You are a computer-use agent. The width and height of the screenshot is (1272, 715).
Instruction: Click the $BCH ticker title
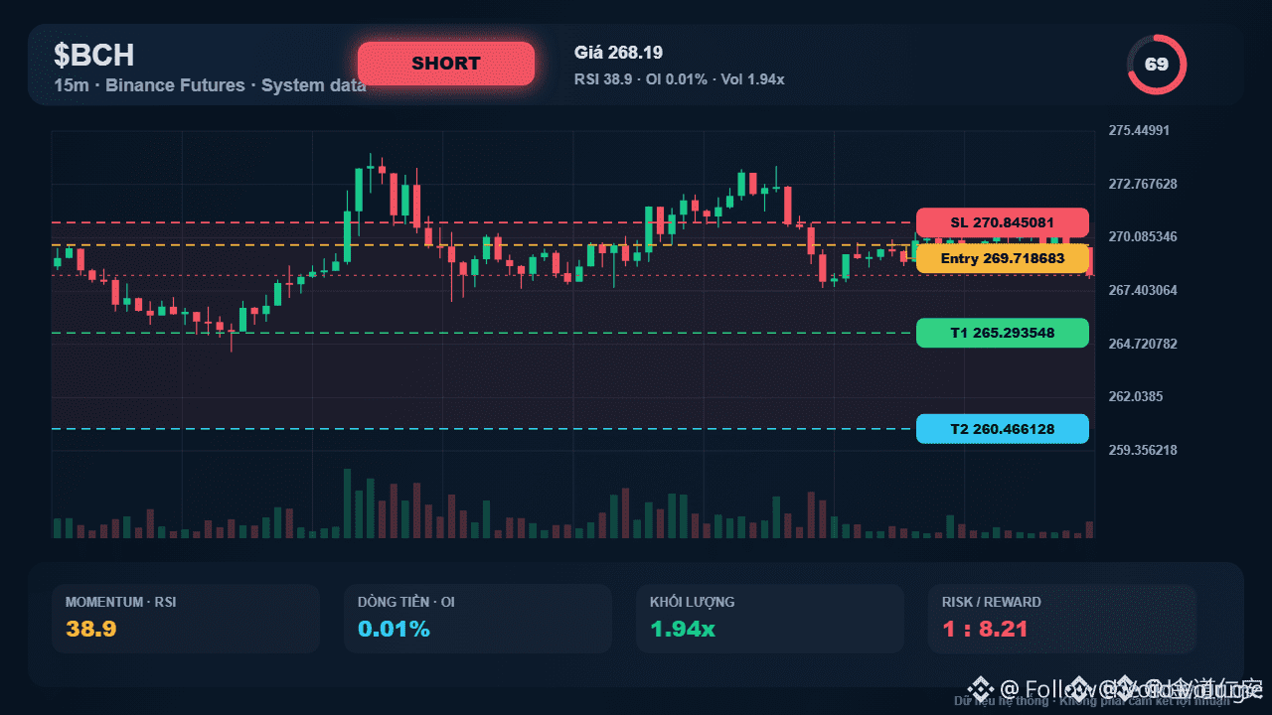(x=94, y=55)
